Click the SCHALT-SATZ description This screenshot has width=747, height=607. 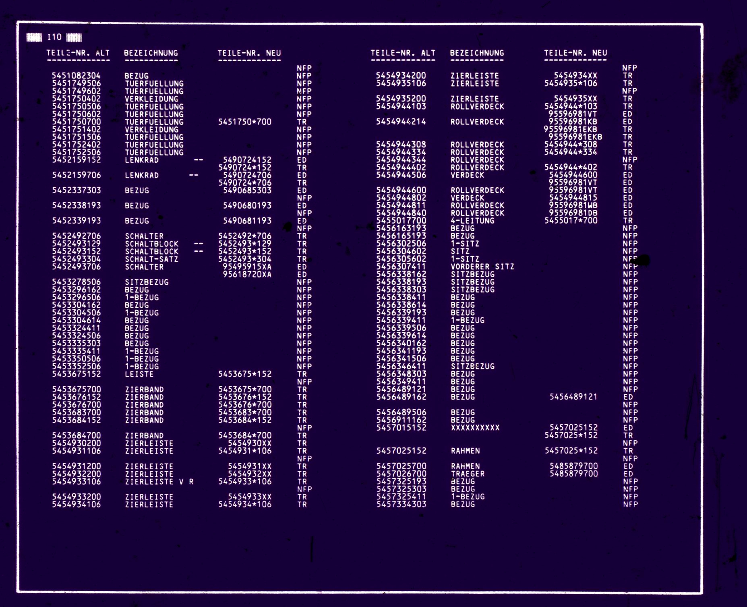point(151,259)
